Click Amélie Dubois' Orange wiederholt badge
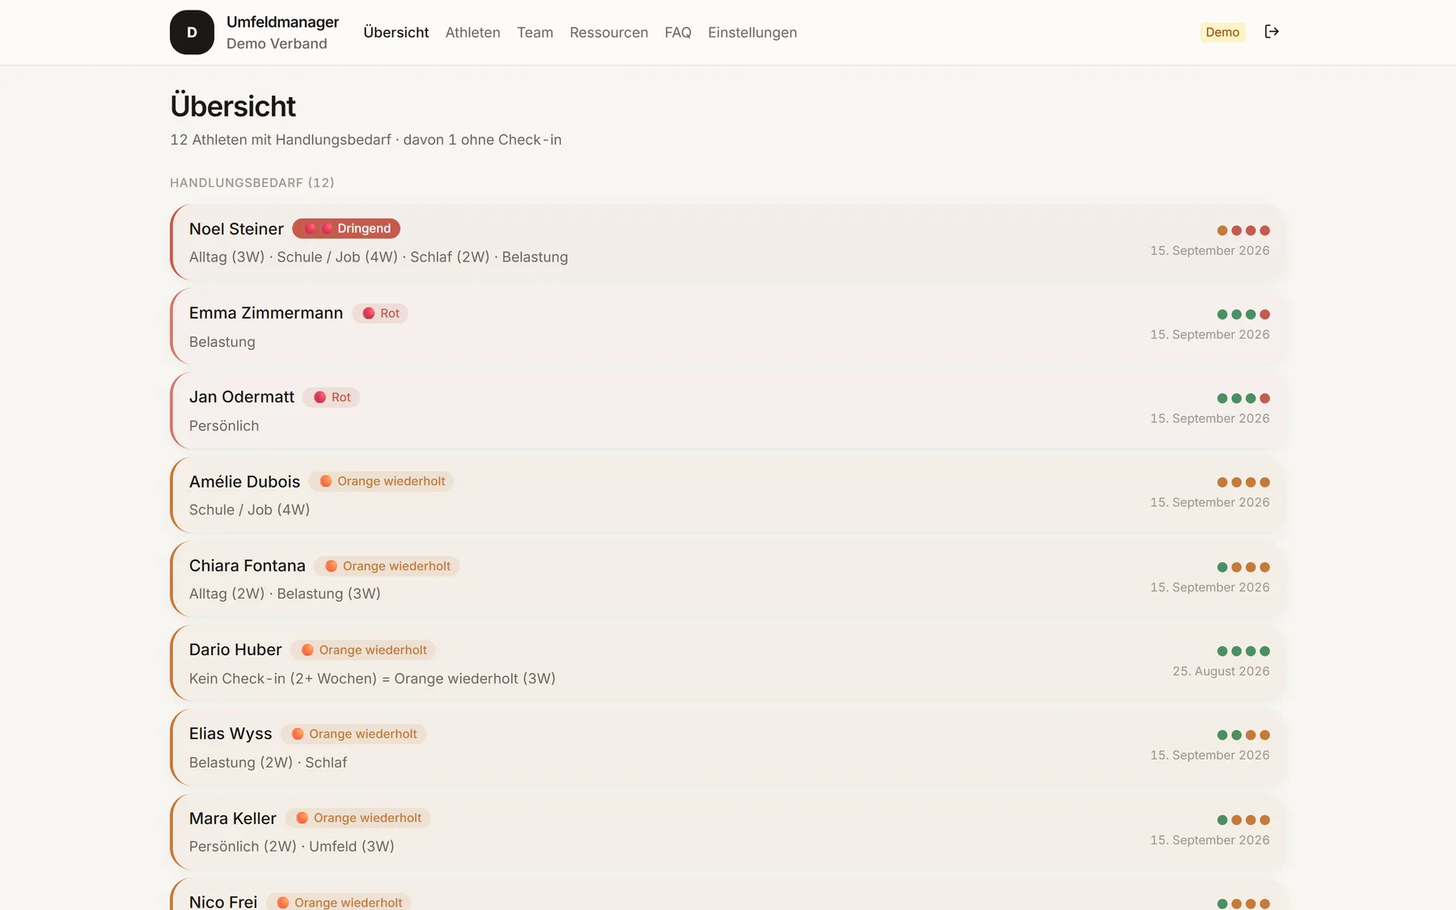The image size is (1456, 910). (x=381, y=481)
